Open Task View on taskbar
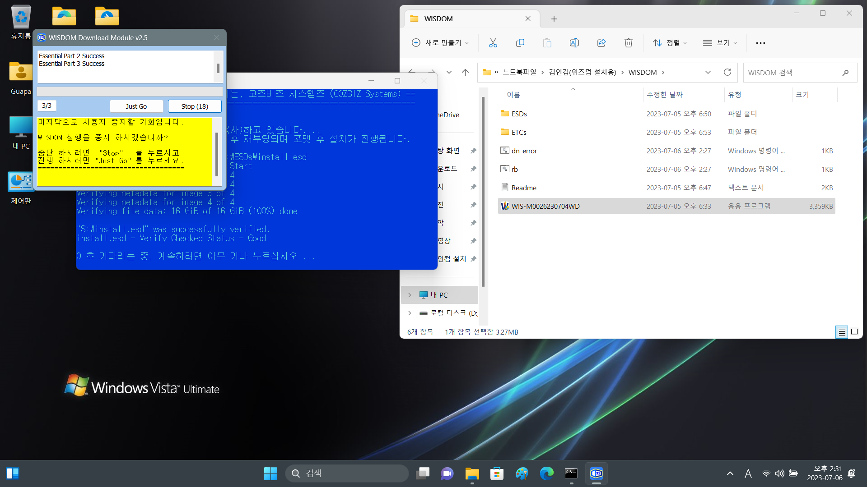The width and height of the screenshot is (867, 487). pyautogui.click(x=423, y=473)
